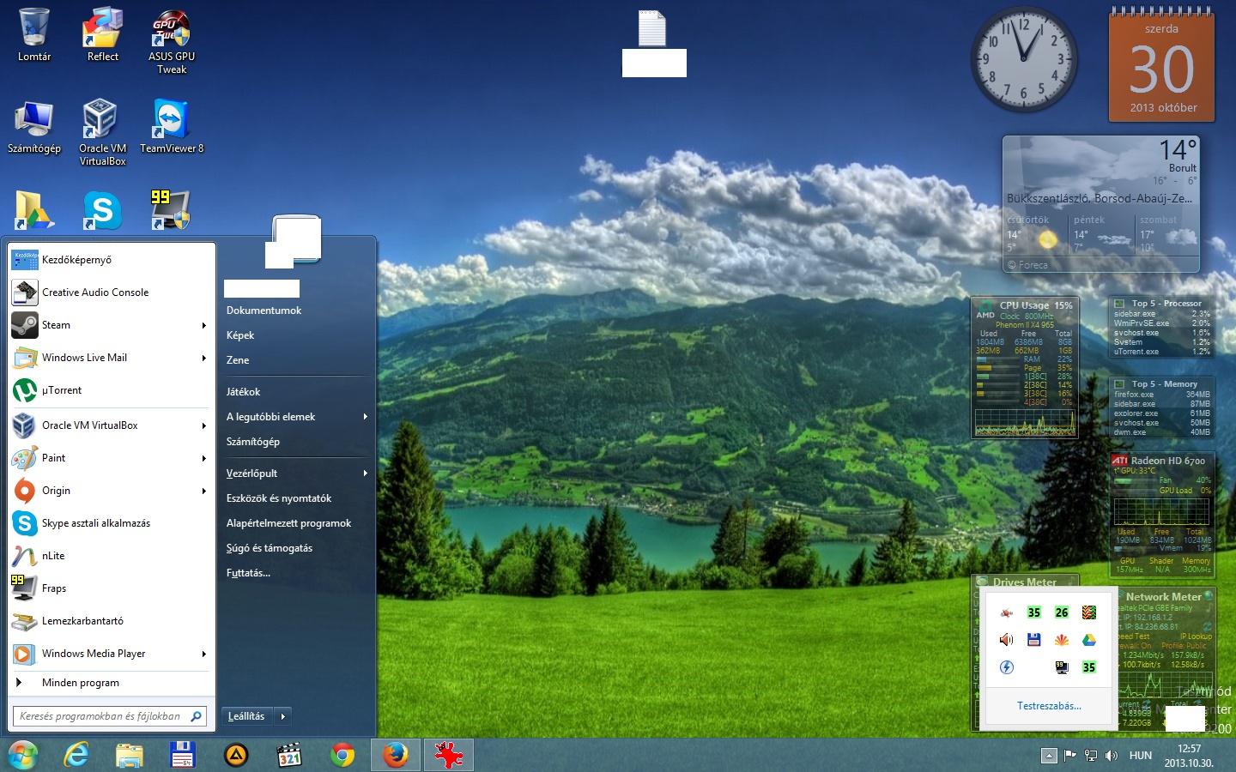Launch ASUS GPU Tweak from the desktop

[172, 41]
